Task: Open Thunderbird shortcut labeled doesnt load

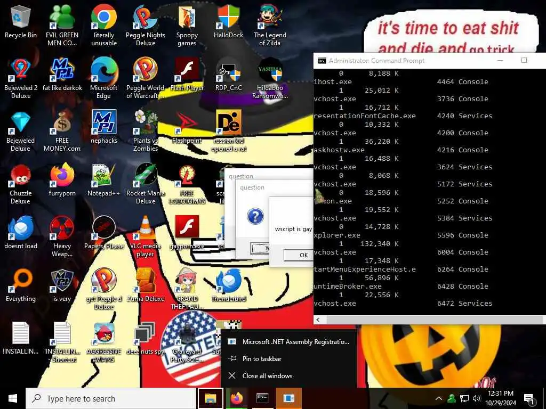Action: pos(21,233)
